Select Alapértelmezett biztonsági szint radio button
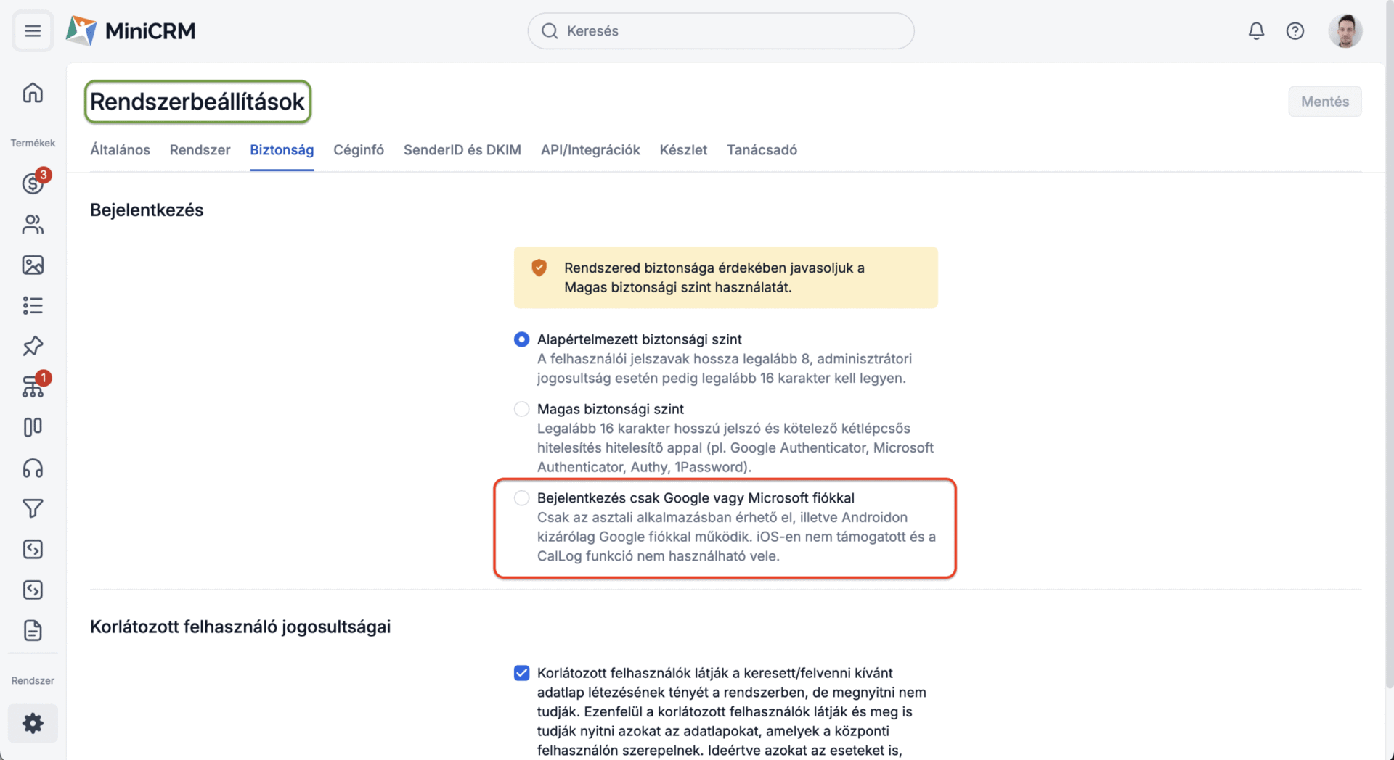 [521, 339]
